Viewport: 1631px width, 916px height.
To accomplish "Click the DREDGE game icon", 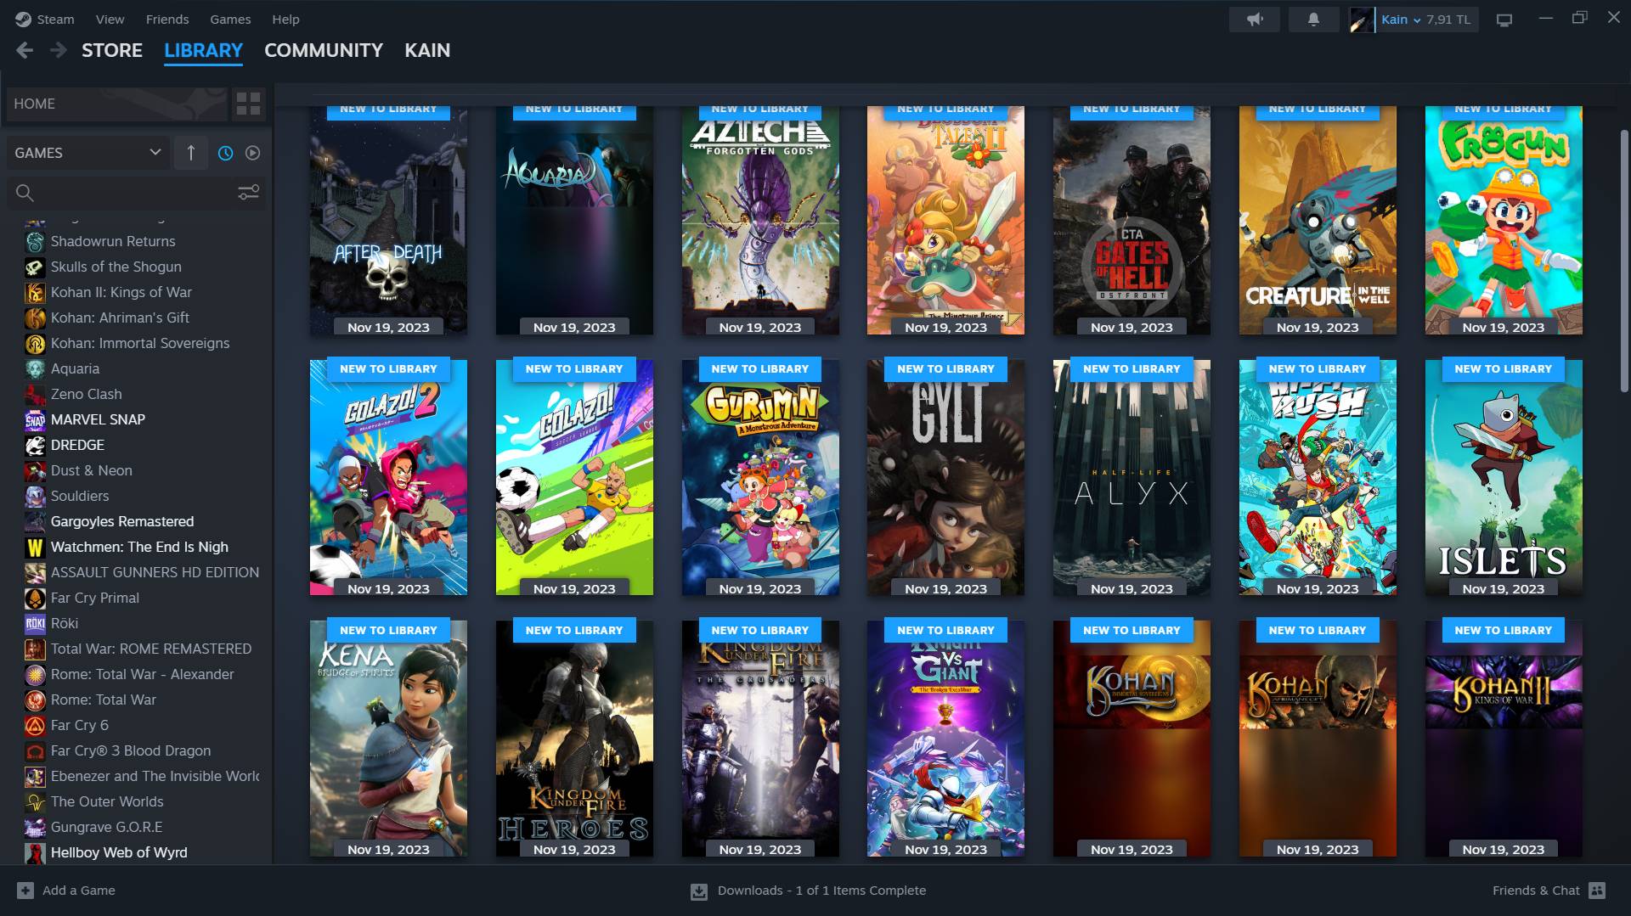I will (35, 445).
